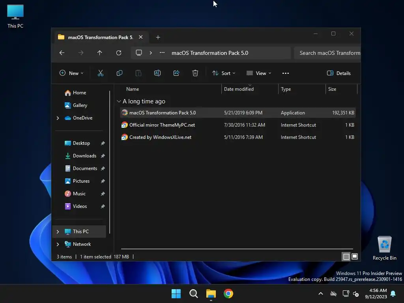Screen dimensions: 404x303
Task: Click File Explorer on the taskbar
Action: pyautogui.click(x=211, y=294)
